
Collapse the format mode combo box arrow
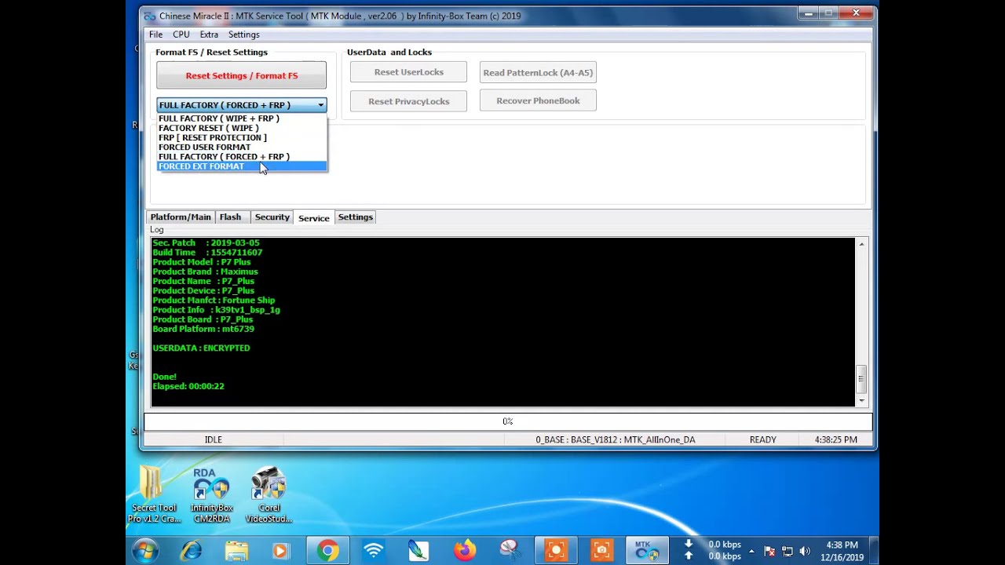[320, 105]
